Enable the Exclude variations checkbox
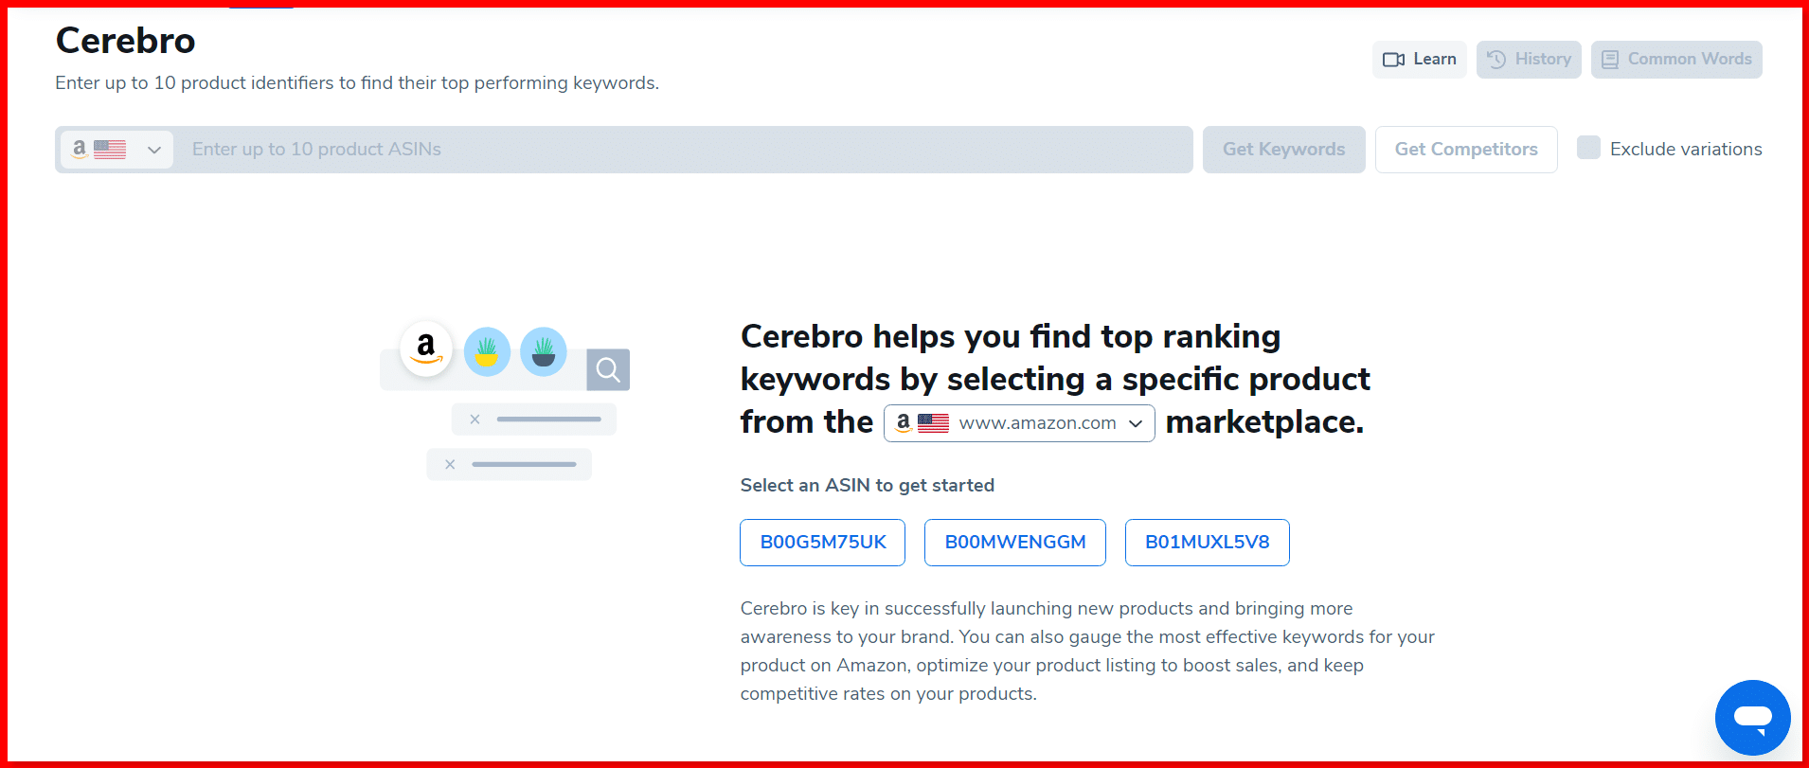1809x768 pixels. coord(1588,148)
